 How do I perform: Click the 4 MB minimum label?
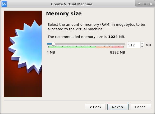[x=51, y=52]
